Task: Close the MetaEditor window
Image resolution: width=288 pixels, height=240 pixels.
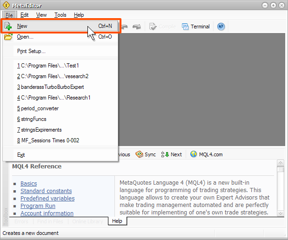Action: pyautogui.click(x=282, y=5)
